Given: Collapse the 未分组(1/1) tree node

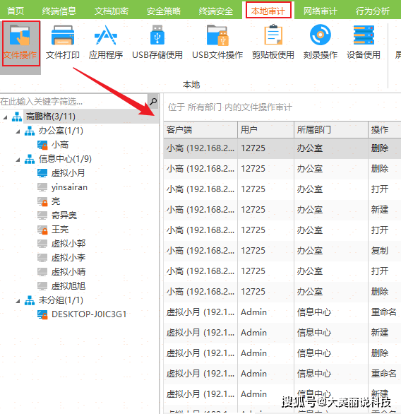Looking at the screenshot, I should click(18, 301).
